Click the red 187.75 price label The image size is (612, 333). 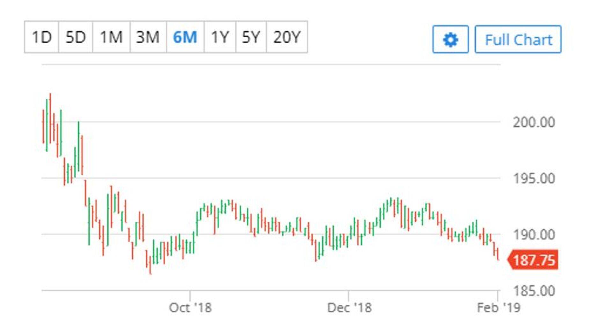coord(534,260)
